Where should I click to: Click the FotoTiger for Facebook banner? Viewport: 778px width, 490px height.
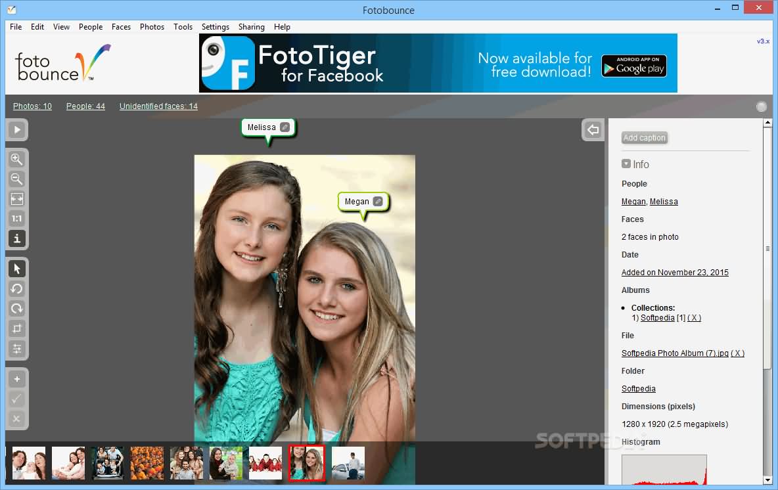438,63
